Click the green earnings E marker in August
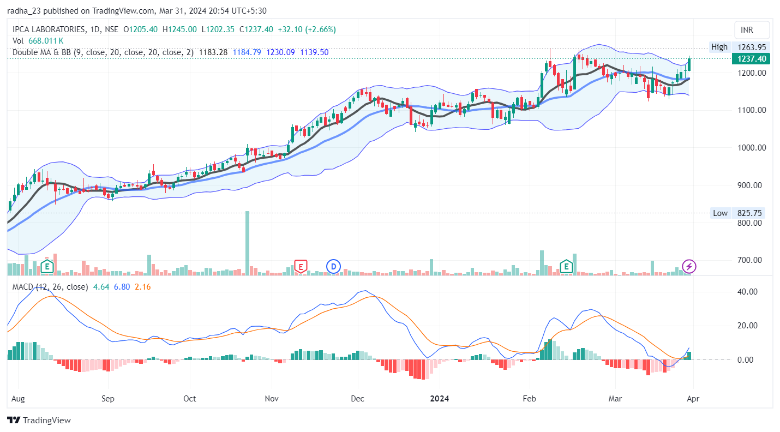Screen dimensions: 780x432 47,266
